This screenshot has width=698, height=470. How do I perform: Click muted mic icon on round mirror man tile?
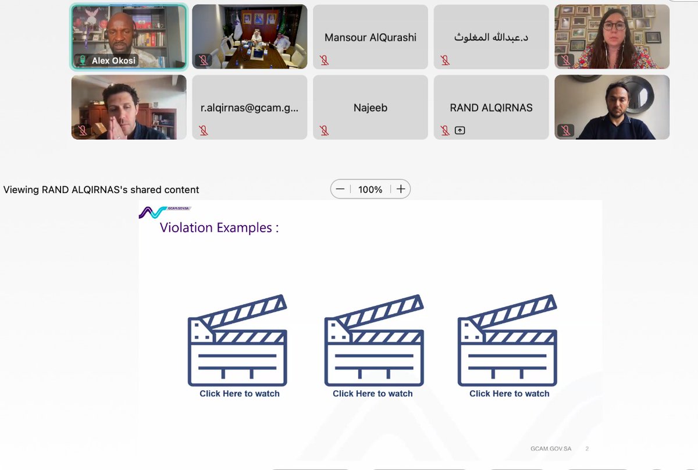coord(566,130)
